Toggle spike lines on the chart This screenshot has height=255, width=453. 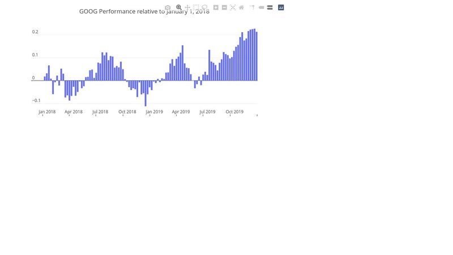(253, 7)
